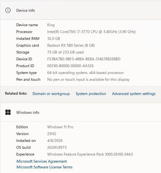This screenshot has width=161, height=173.
Task: Click the Version 25H2 value
Action: [52, 134]
